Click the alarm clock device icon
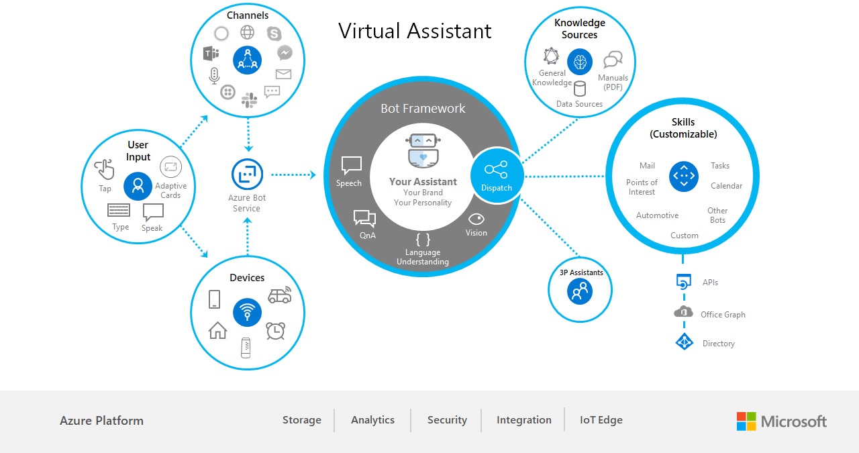 click(x=275, y=331)
